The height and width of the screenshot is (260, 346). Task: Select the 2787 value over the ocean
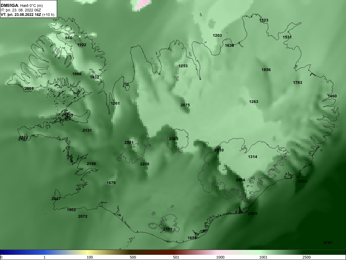point(328,243)
